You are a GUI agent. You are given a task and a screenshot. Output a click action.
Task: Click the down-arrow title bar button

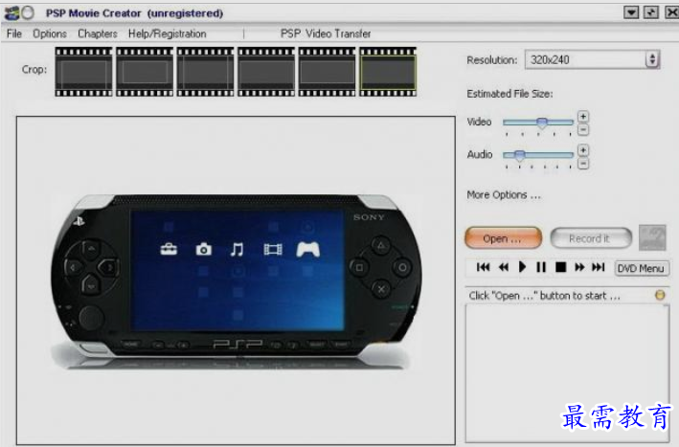click(x=631, y=12)
